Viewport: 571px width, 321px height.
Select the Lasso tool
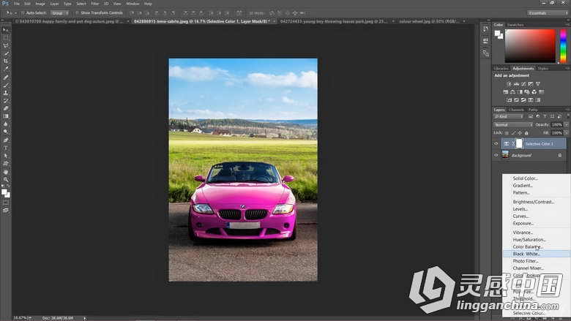5,45
